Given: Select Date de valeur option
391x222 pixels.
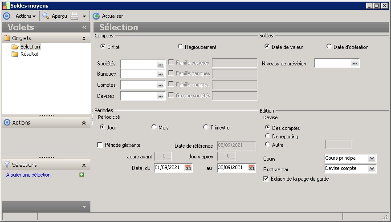Looking at the screenshot, I should point(267,46).
